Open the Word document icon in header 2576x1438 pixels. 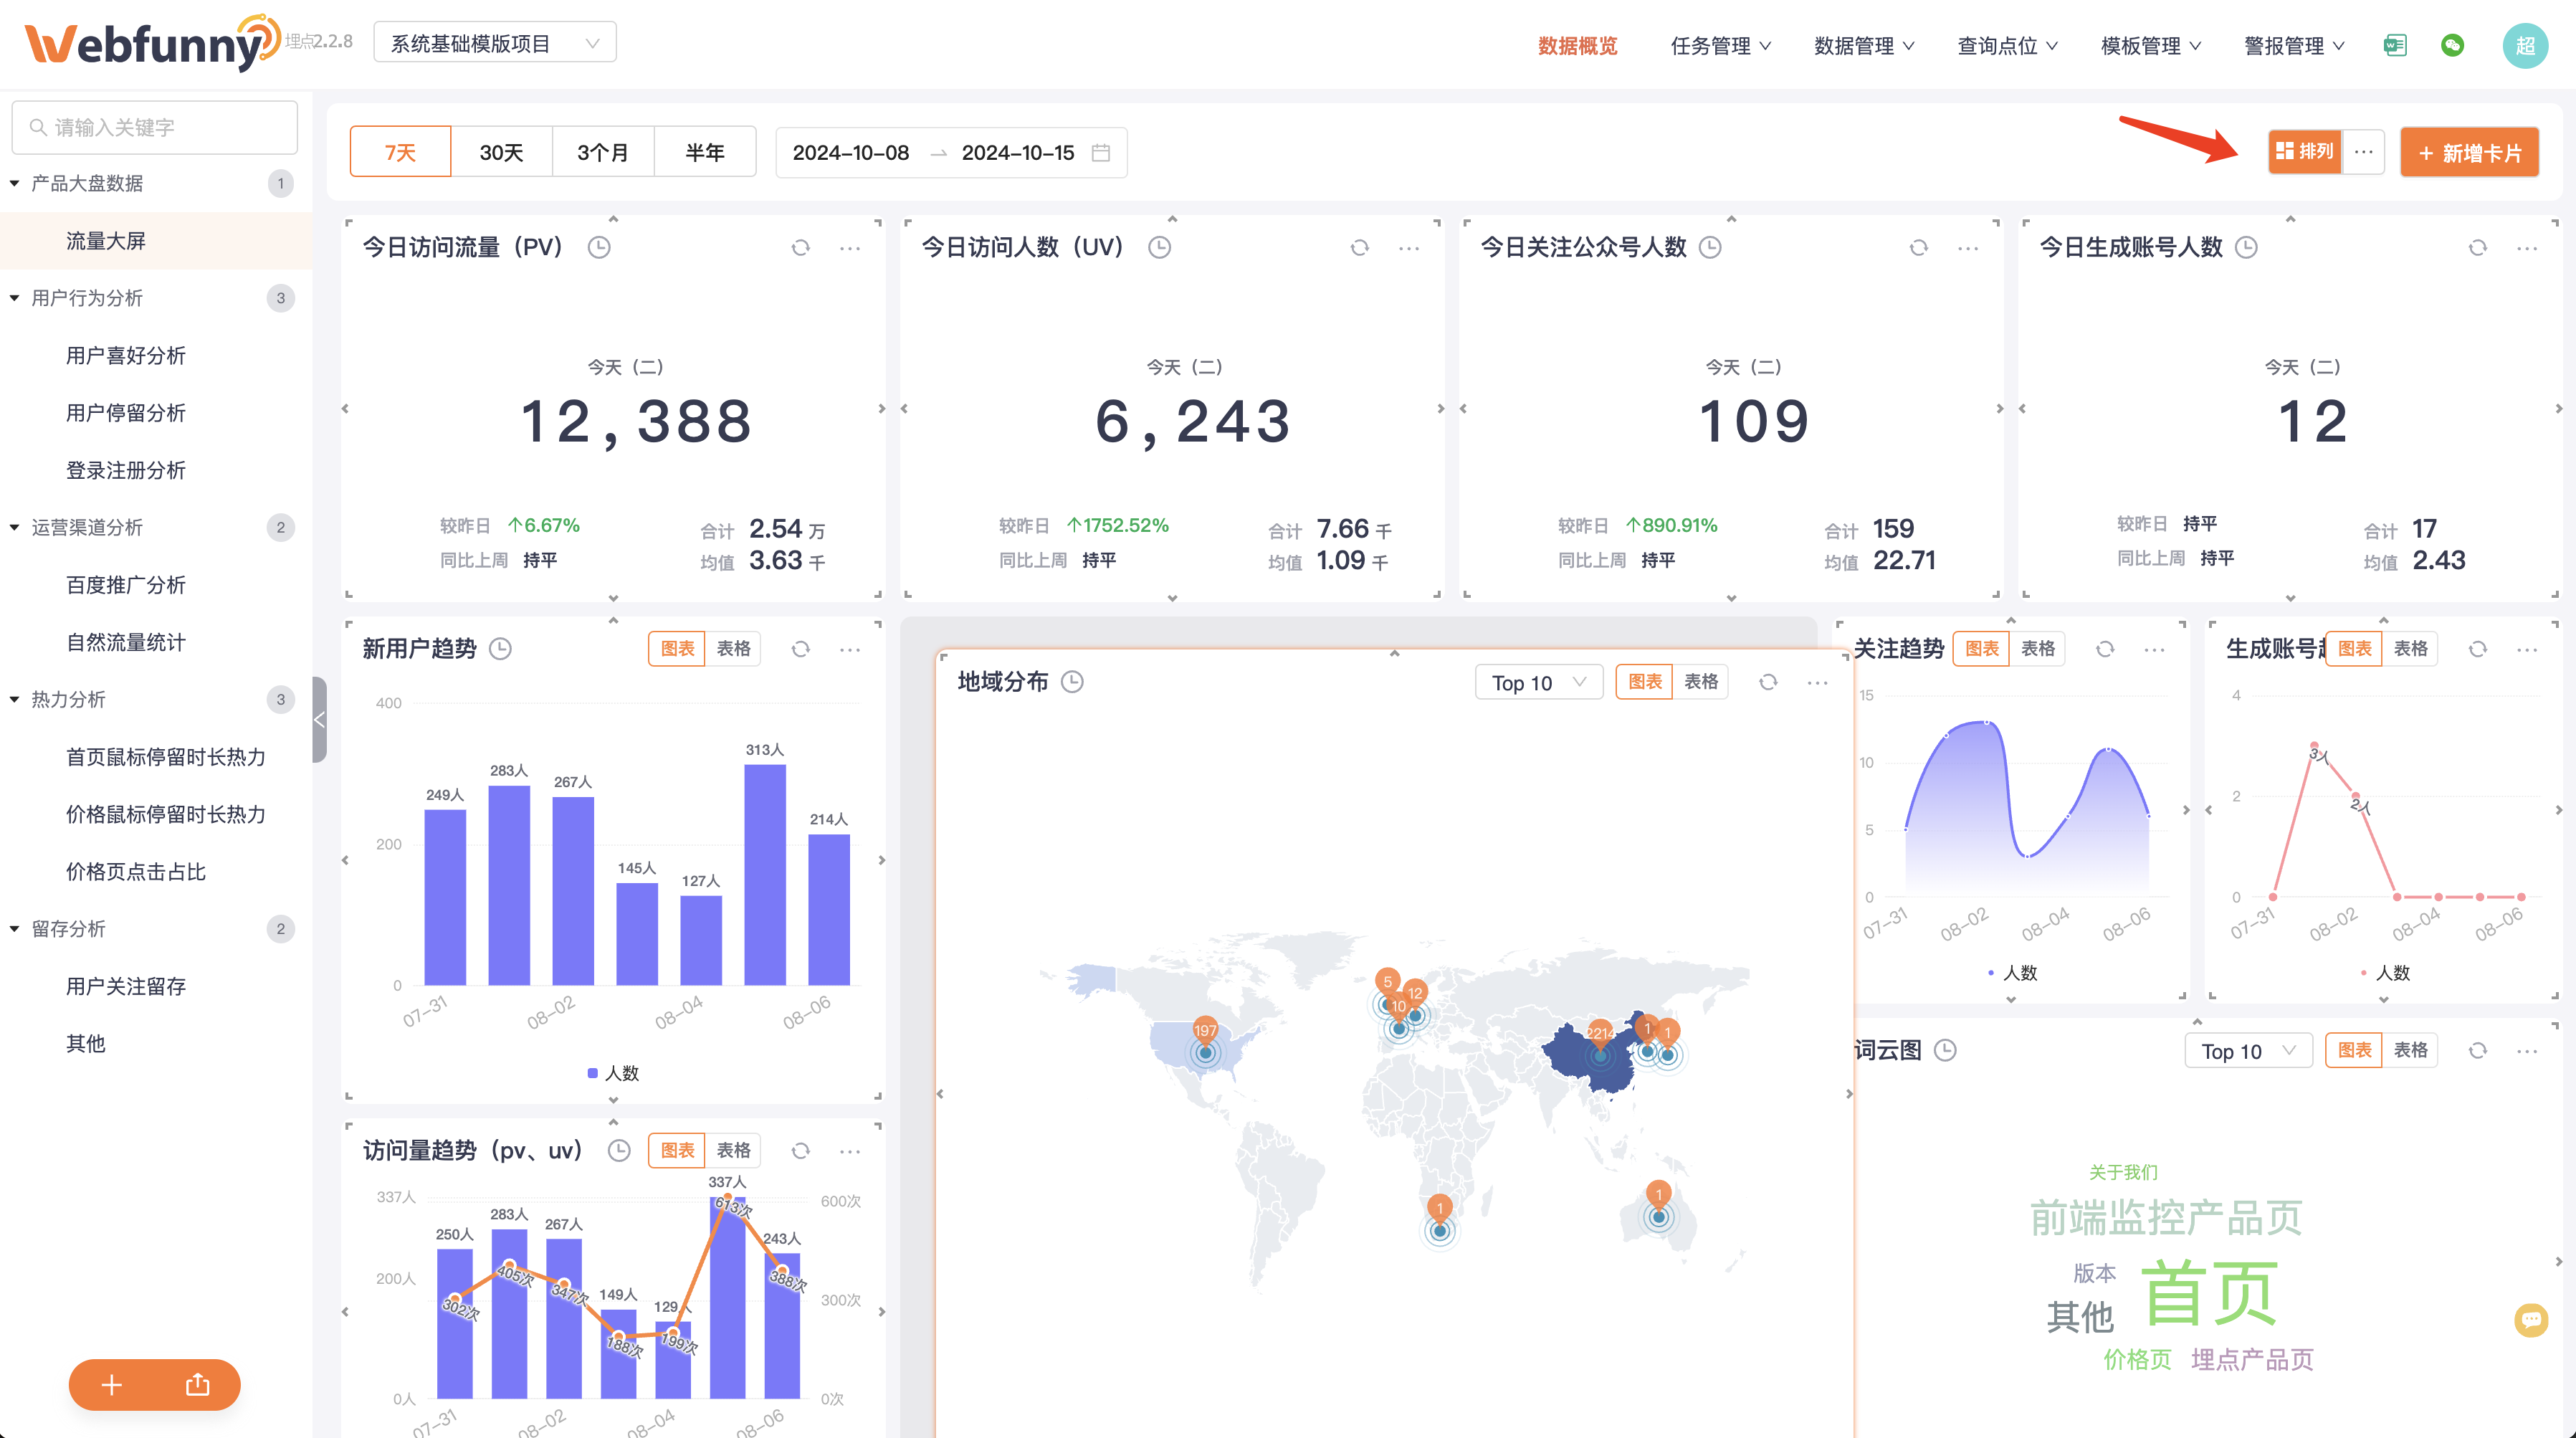(x=2395, y=45)
